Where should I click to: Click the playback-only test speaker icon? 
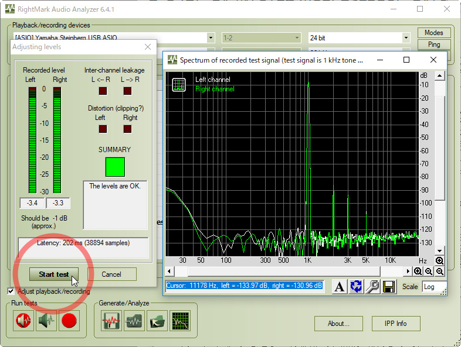click(x=23, y=321)
